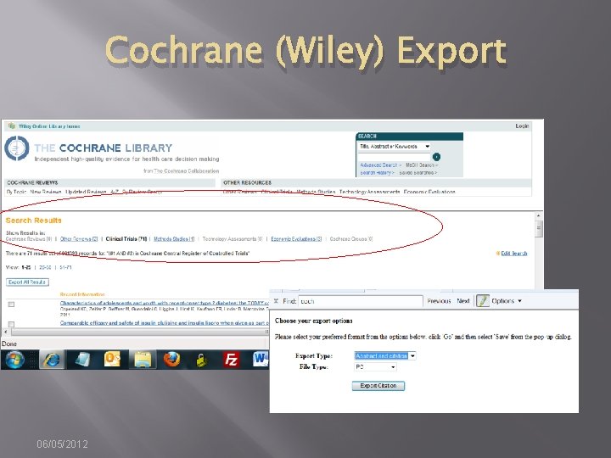Open the Wiley Online Library home link
Screen dimensions: 611x458
tap(49, 126)
